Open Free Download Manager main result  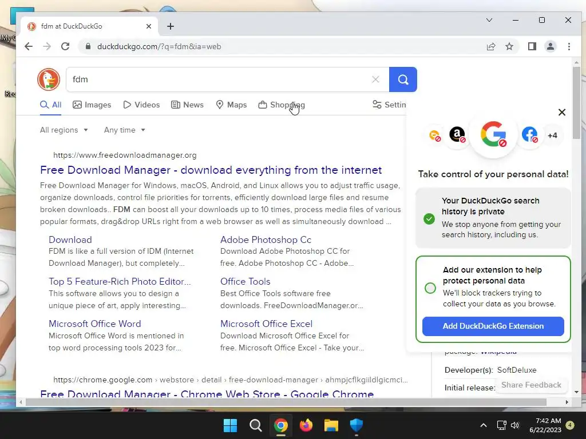211,170
